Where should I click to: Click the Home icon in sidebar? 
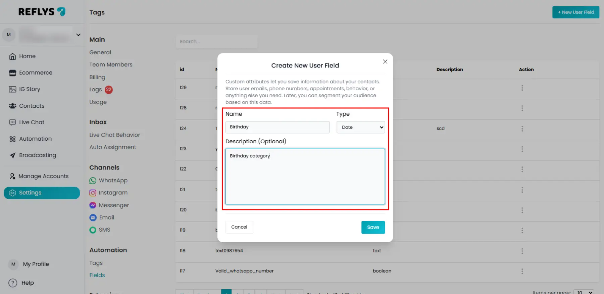12,56
